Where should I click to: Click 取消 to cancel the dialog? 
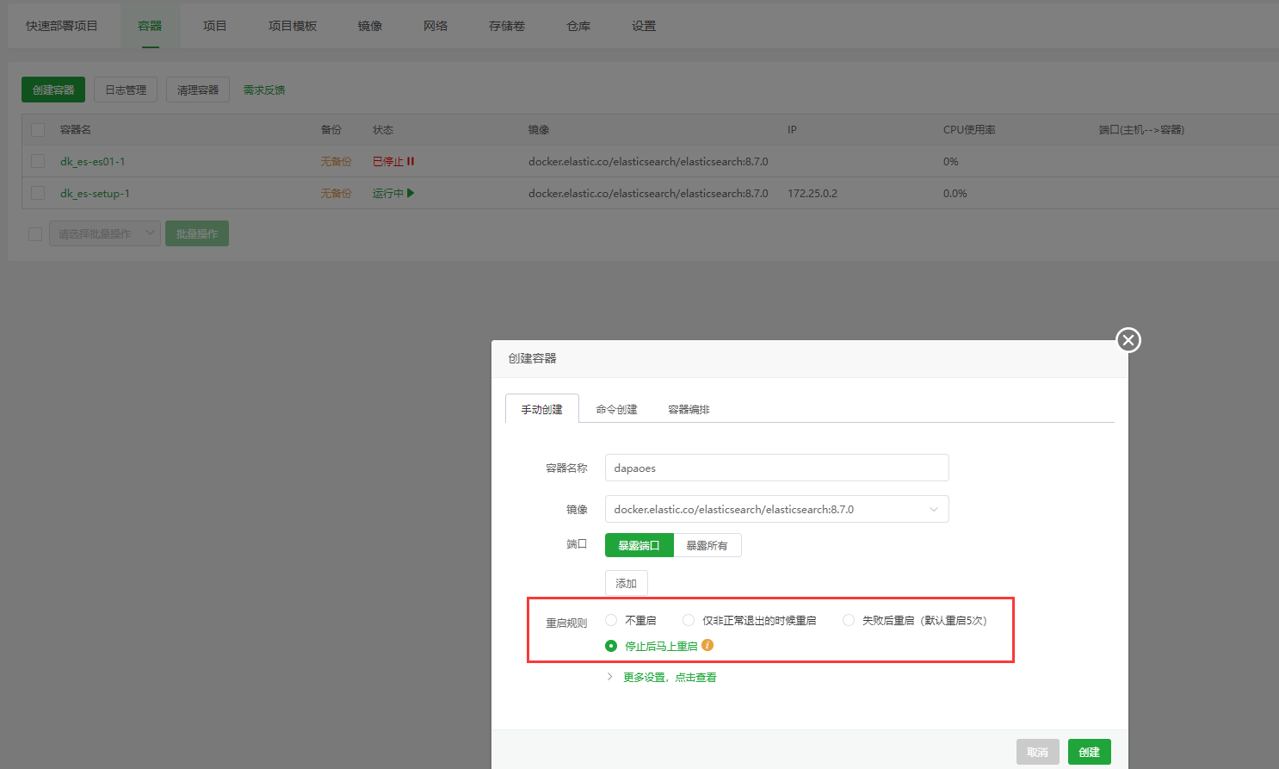pyautogui.click(x=1038, y=752)
